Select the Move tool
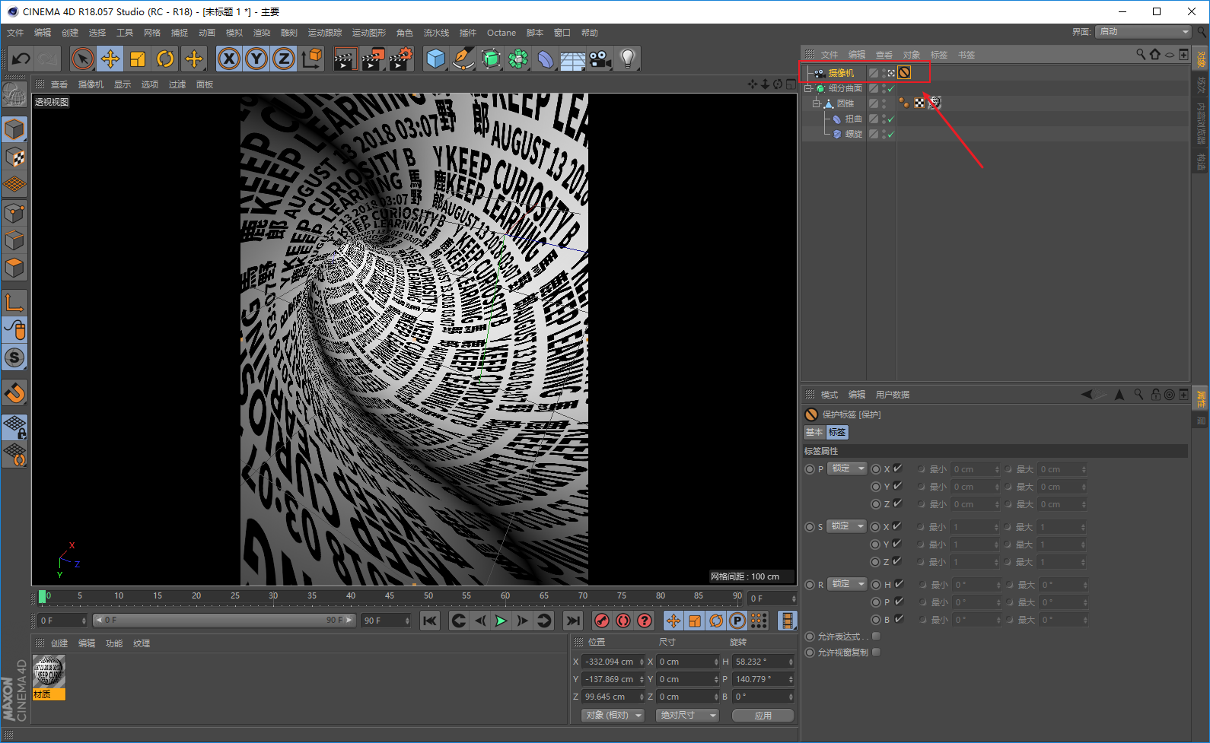The width and height of the screenshot is (1210, 743). pyautogui.click(x=110, y=59)
